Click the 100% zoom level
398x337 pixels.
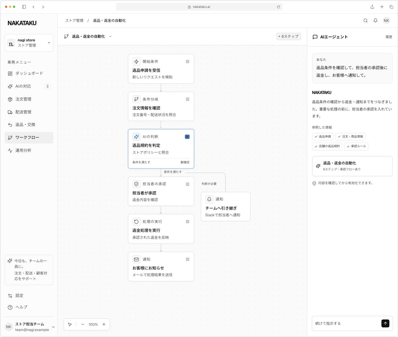[x=93, y=324]
